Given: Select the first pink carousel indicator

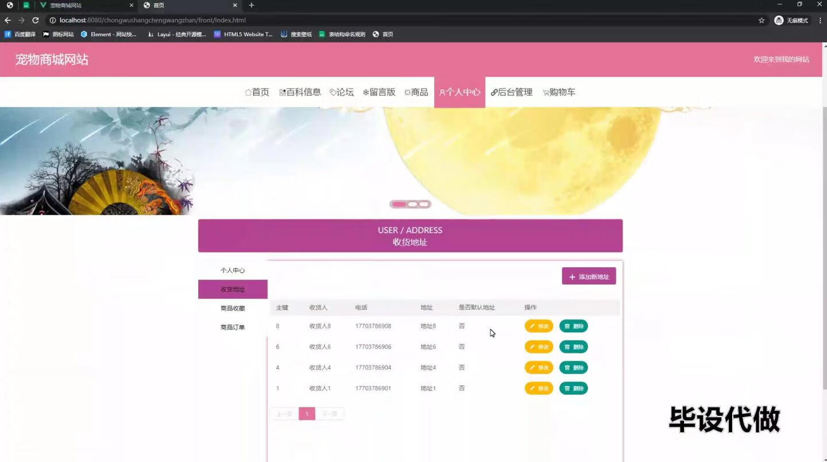Looking at the screenshot, I should [399, 204].
